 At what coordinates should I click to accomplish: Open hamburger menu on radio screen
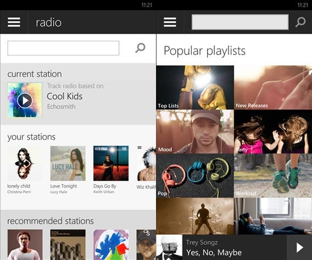coord(14,22)
